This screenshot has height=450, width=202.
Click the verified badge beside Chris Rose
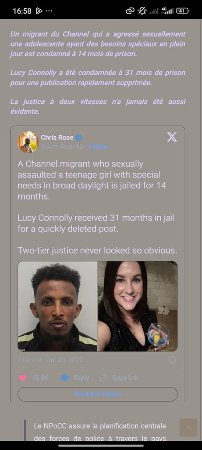coord(79,138)
